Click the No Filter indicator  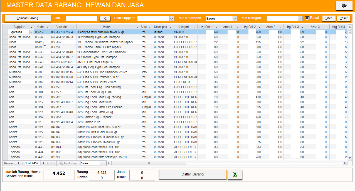pos(67,163)
